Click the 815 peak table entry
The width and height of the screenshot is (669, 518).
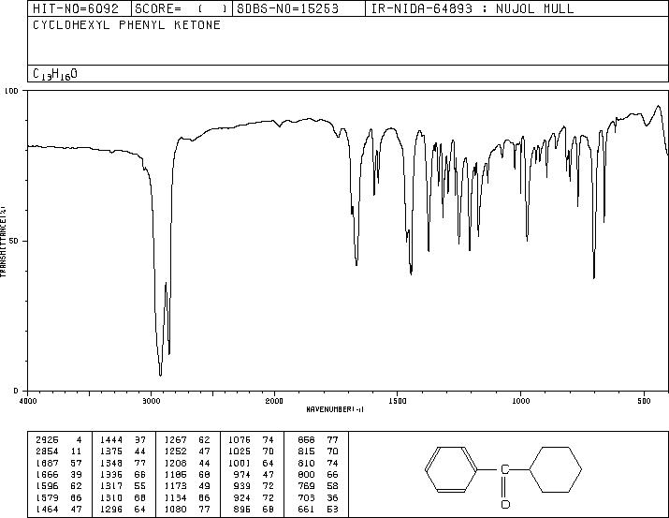coord(306,451)
